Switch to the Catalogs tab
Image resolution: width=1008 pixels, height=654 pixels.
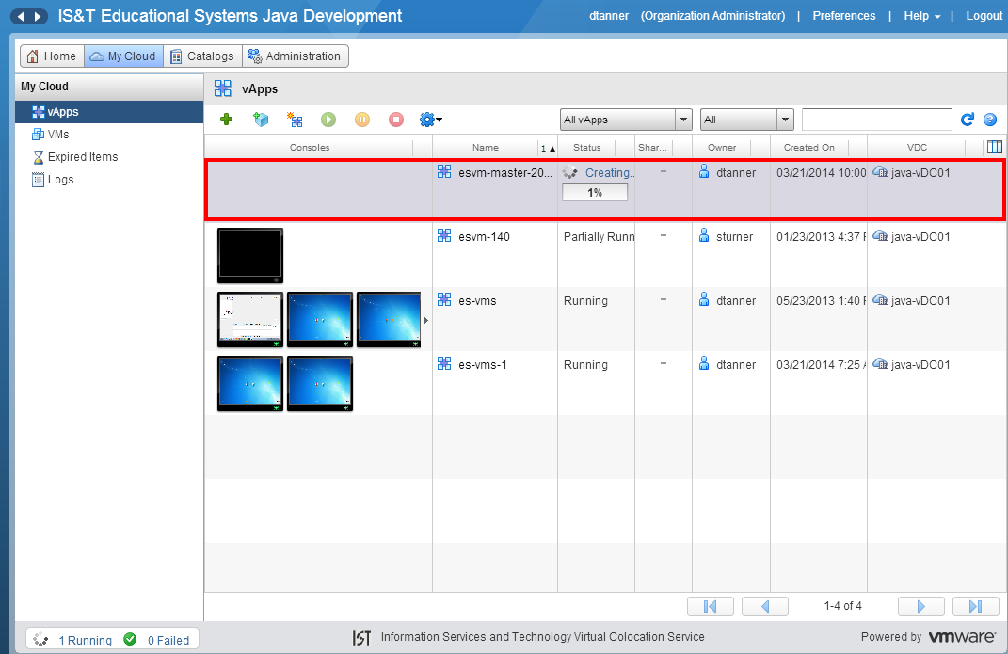point(201,56)
